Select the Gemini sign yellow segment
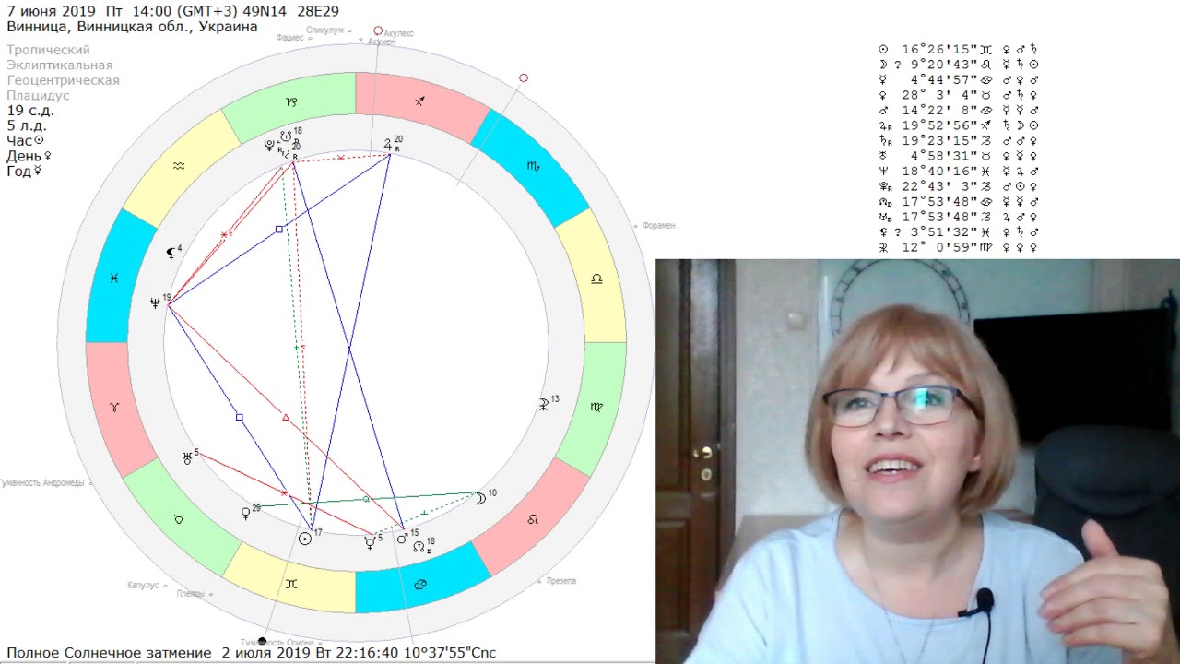 [291, 585]
